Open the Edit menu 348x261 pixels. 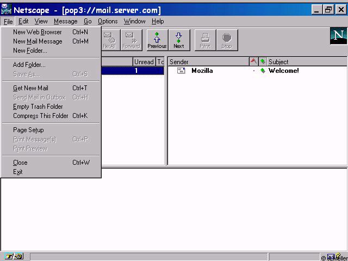click(23, 22)
